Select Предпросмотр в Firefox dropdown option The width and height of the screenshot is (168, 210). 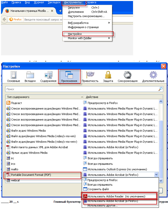(x=120, y=180)
